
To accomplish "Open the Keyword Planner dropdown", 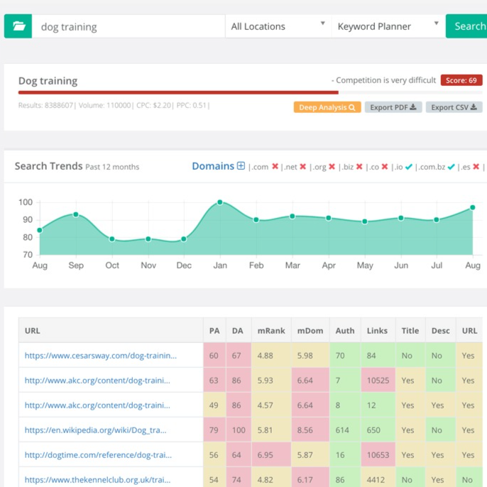I will pos(388,26).
